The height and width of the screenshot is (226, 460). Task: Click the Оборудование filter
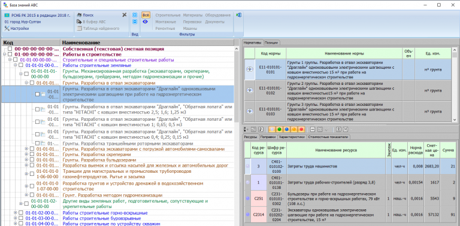217,15
